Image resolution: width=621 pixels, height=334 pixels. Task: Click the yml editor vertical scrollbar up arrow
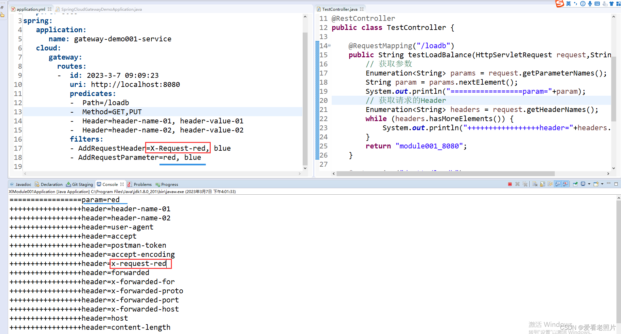(305, 17)
